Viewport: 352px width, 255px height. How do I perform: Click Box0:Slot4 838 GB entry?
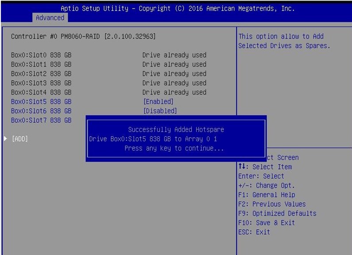point(41,93)
